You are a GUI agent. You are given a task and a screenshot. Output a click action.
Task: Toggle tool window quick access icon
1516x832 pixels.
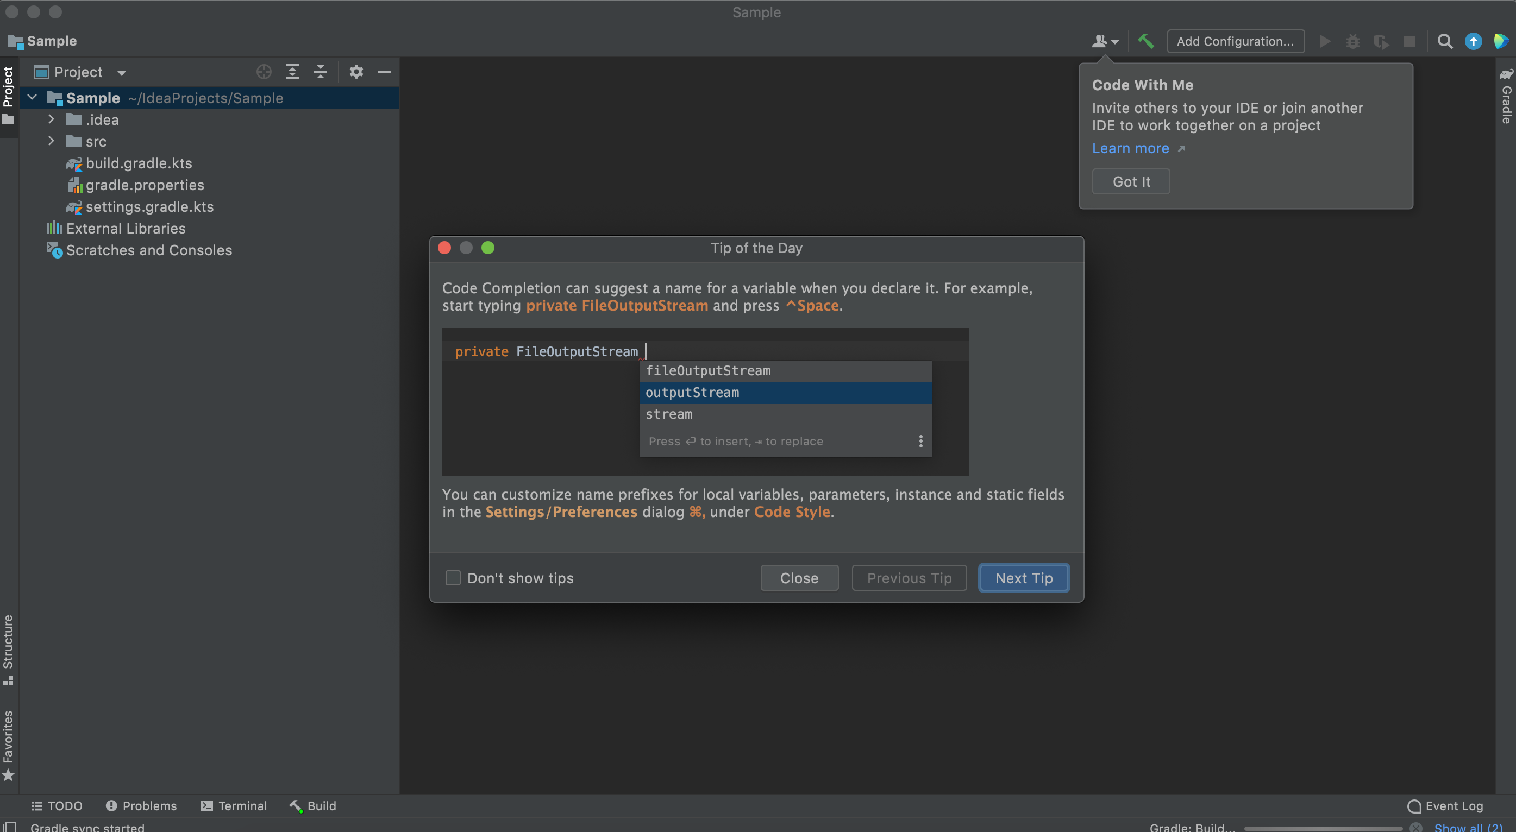click(x=10, y=826)
